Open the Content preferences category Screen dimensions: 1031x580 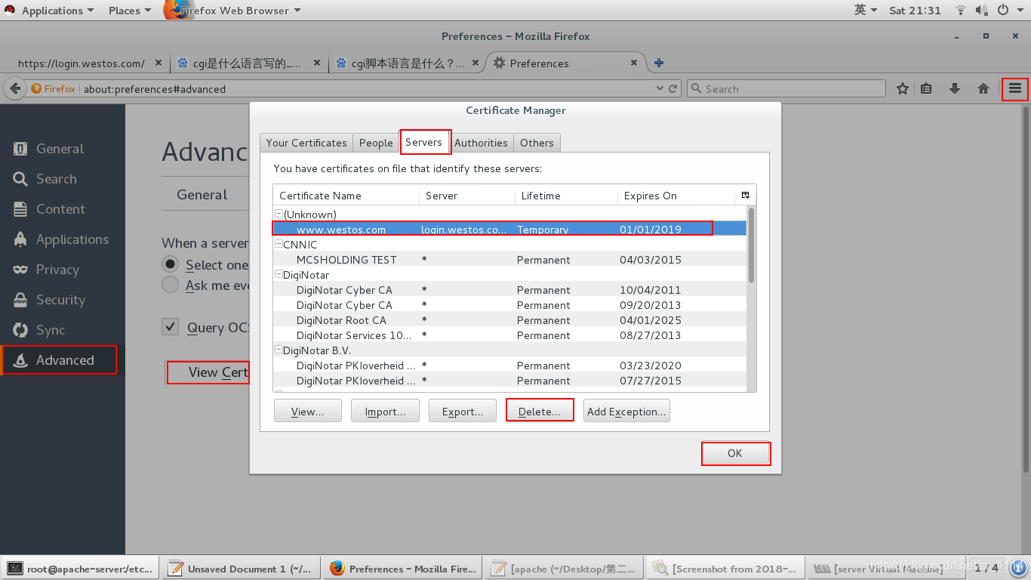click(x=62, y=209)
